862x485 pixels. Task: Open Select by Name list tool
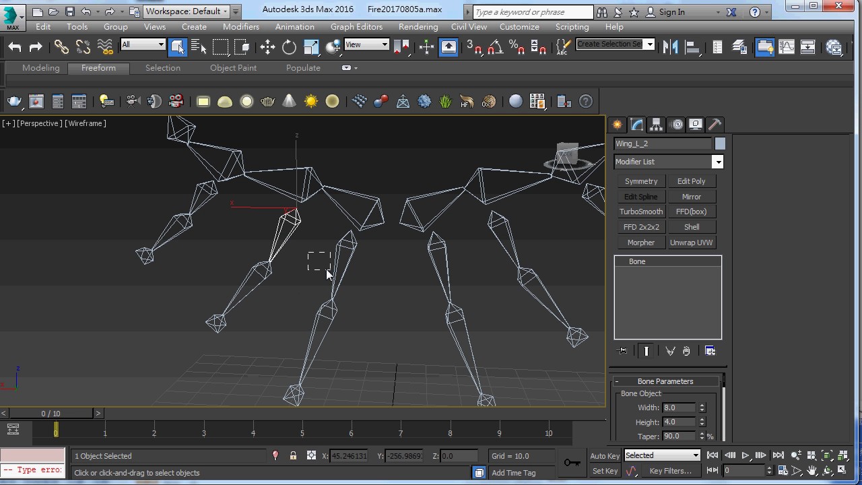click(199, 46)
